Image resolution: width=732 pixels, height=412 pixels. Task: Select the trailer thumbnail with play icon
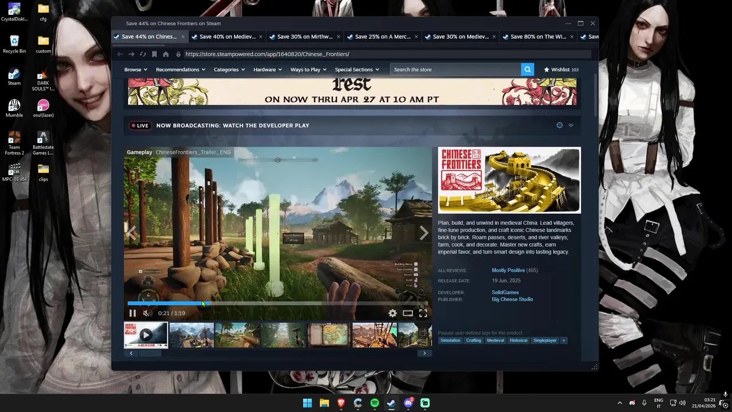coord(146,335)
